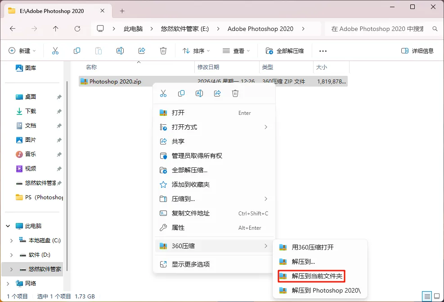Open the 排序 sort dropdown
Viewport: 444px width, 302px height.
tap(196, 51)
